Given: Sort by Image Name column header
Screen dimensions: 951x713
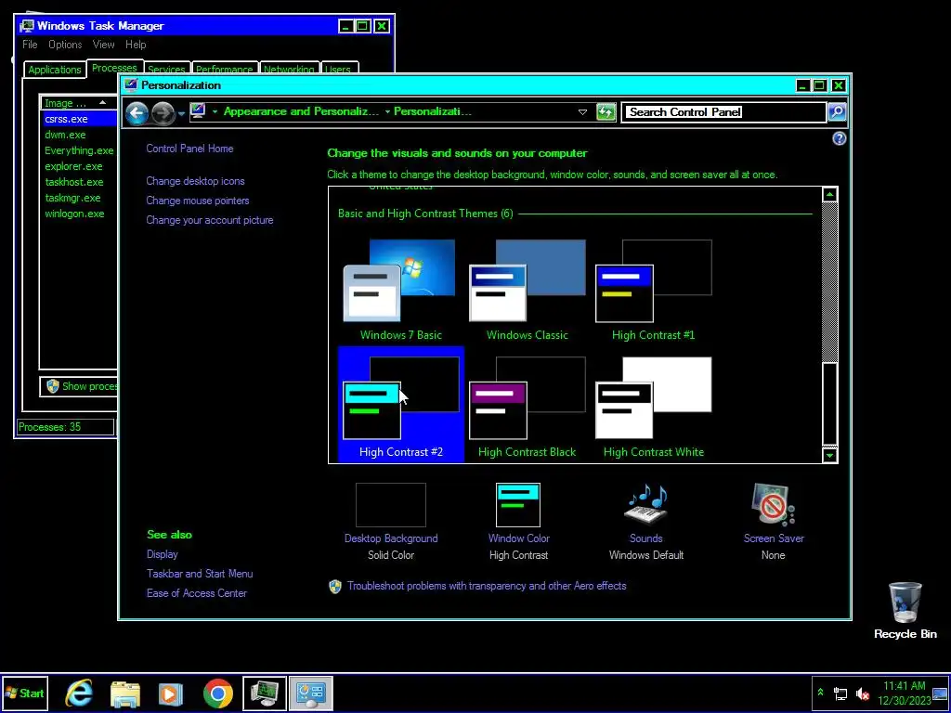Looking at the screenshot, I should tap(78, 103).
